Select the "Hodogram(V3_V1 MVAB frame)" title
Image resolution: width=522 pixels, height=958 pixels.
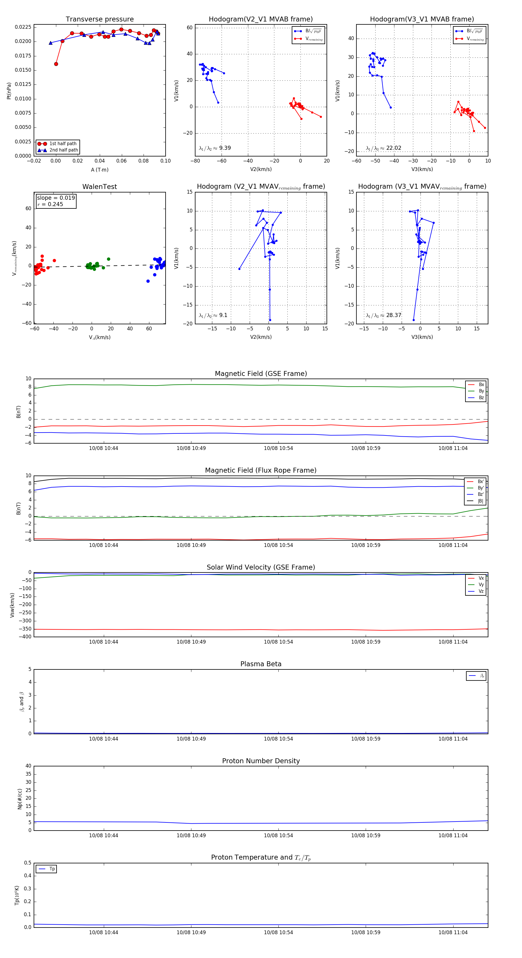(422, 19)
